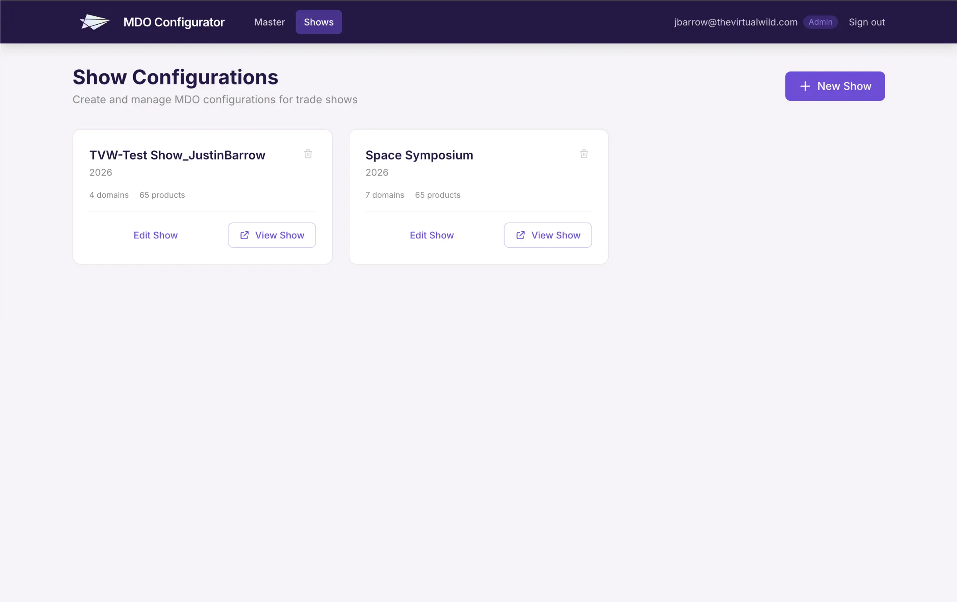Viewport: 957px width, 602px height.
Task: Click the Admin badge
Action: 820,22
